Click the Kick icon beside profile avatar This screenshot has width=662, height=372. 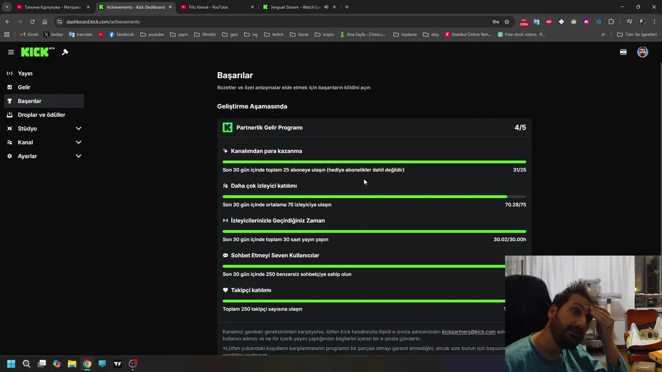tap(623, 52)
